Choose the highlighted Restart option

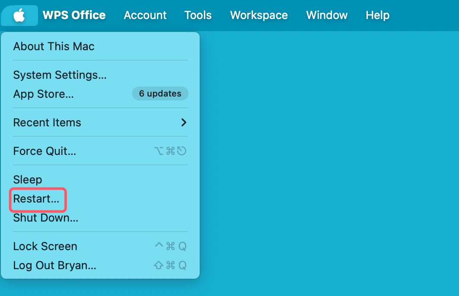36,199
